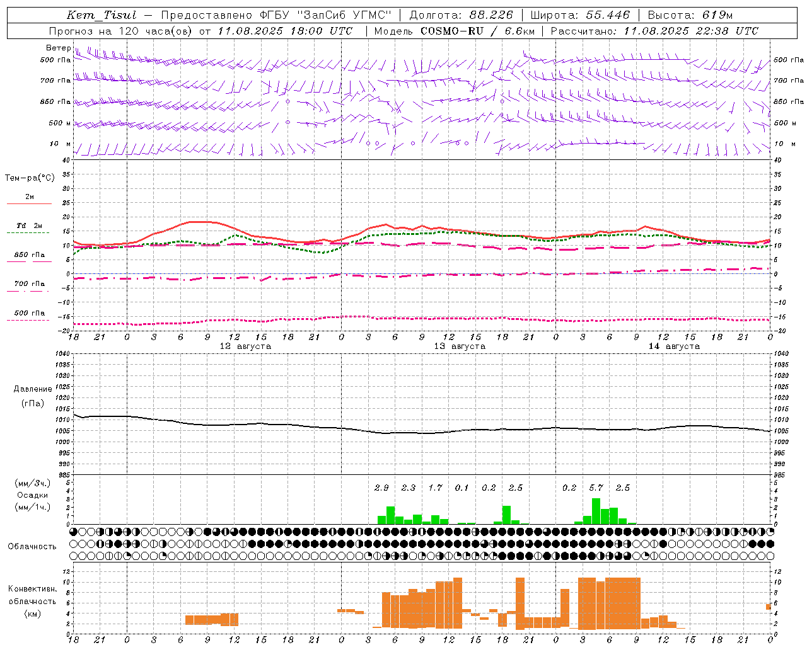
Task: Click the (гПа) unit under Давление
Action: 33,404
